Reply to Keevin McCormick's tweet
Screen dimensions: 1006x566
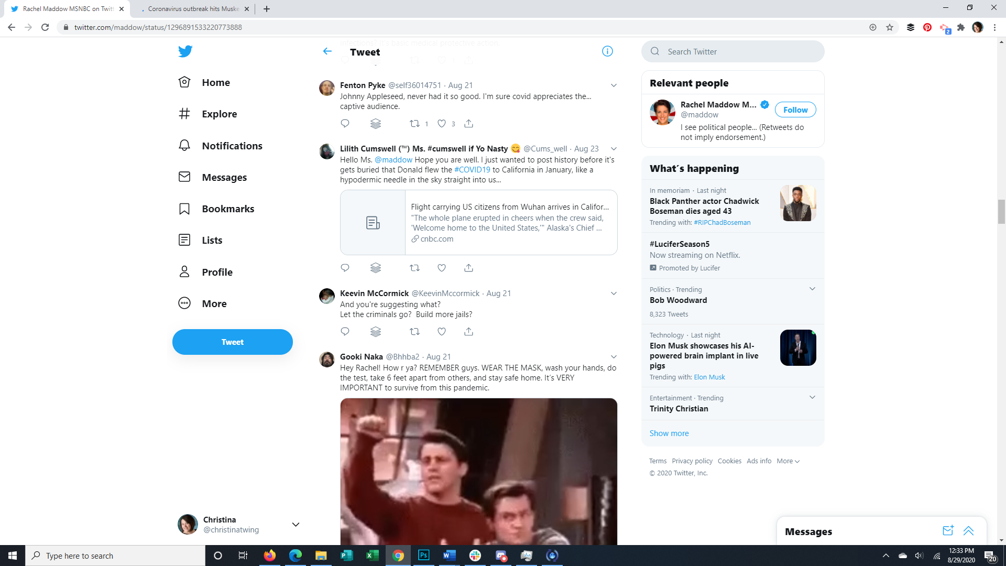tap(345, 332)
